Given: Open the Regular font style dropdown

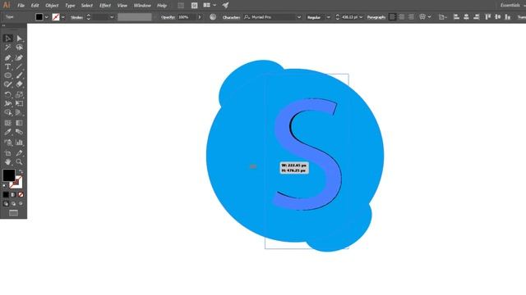Looking at the screenshot, I should 329,17.
